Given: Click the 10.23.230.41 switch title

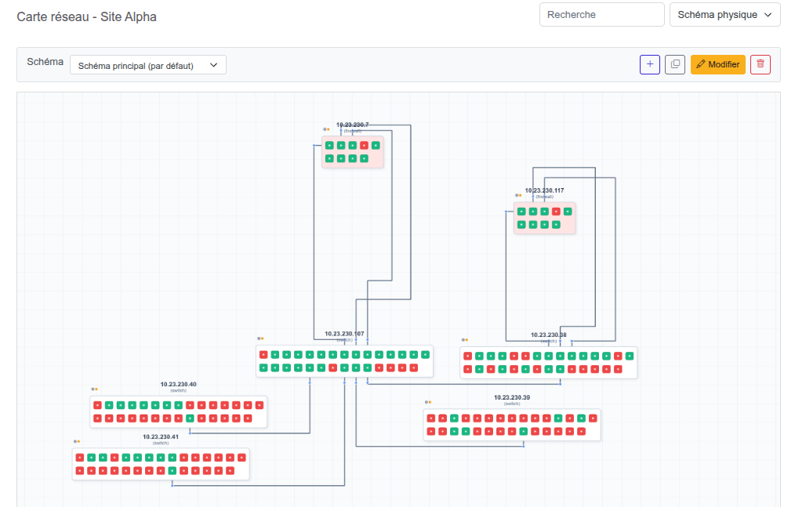Looking at the screenshot, I should (x=161, y=436).
